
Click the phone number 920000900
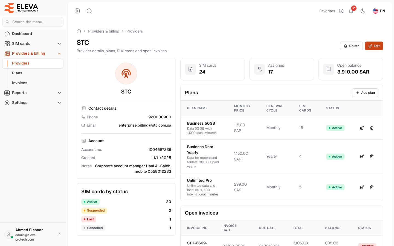160,117
